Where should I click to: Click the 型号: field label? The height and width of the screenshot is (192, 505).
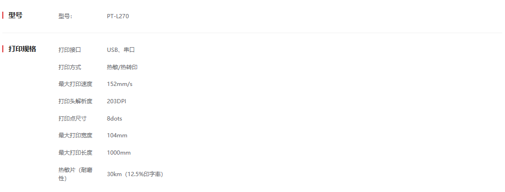coord(65,16)
